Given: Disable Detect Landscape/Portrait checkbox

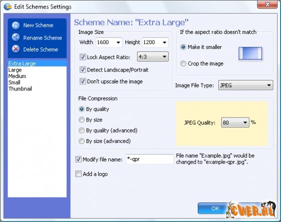Looking at the screenshot, I should (83, 69).
